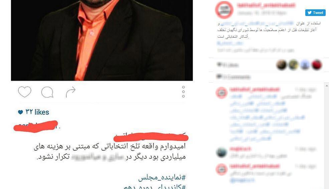The image size is (329, 189).
Task: View the 32 likes count
Action: coord(37,112)
